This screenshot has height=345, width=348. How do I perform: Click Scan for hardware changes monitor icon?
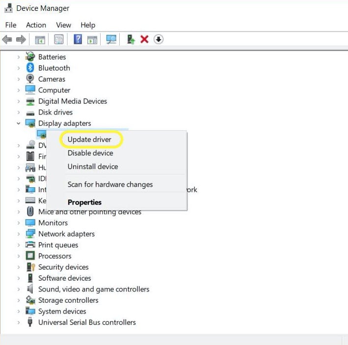[111, 39]
